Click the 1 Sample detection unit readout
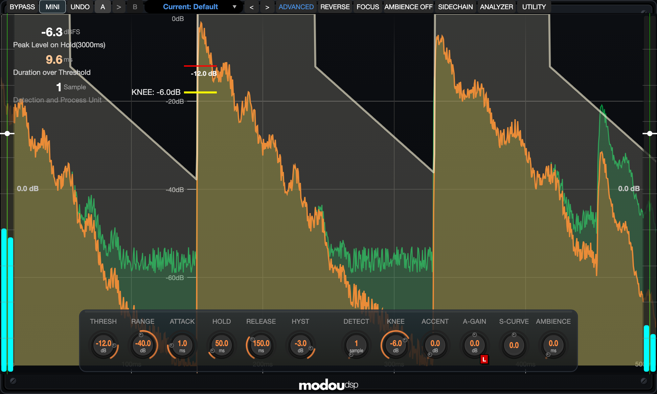Viewport: 657px width, 394px height. pos(71,87)
